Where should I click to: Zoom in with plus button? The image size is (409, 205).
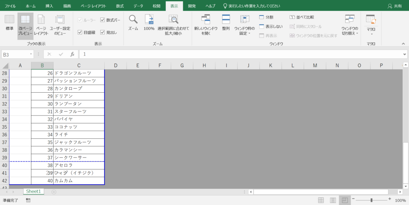390,199
